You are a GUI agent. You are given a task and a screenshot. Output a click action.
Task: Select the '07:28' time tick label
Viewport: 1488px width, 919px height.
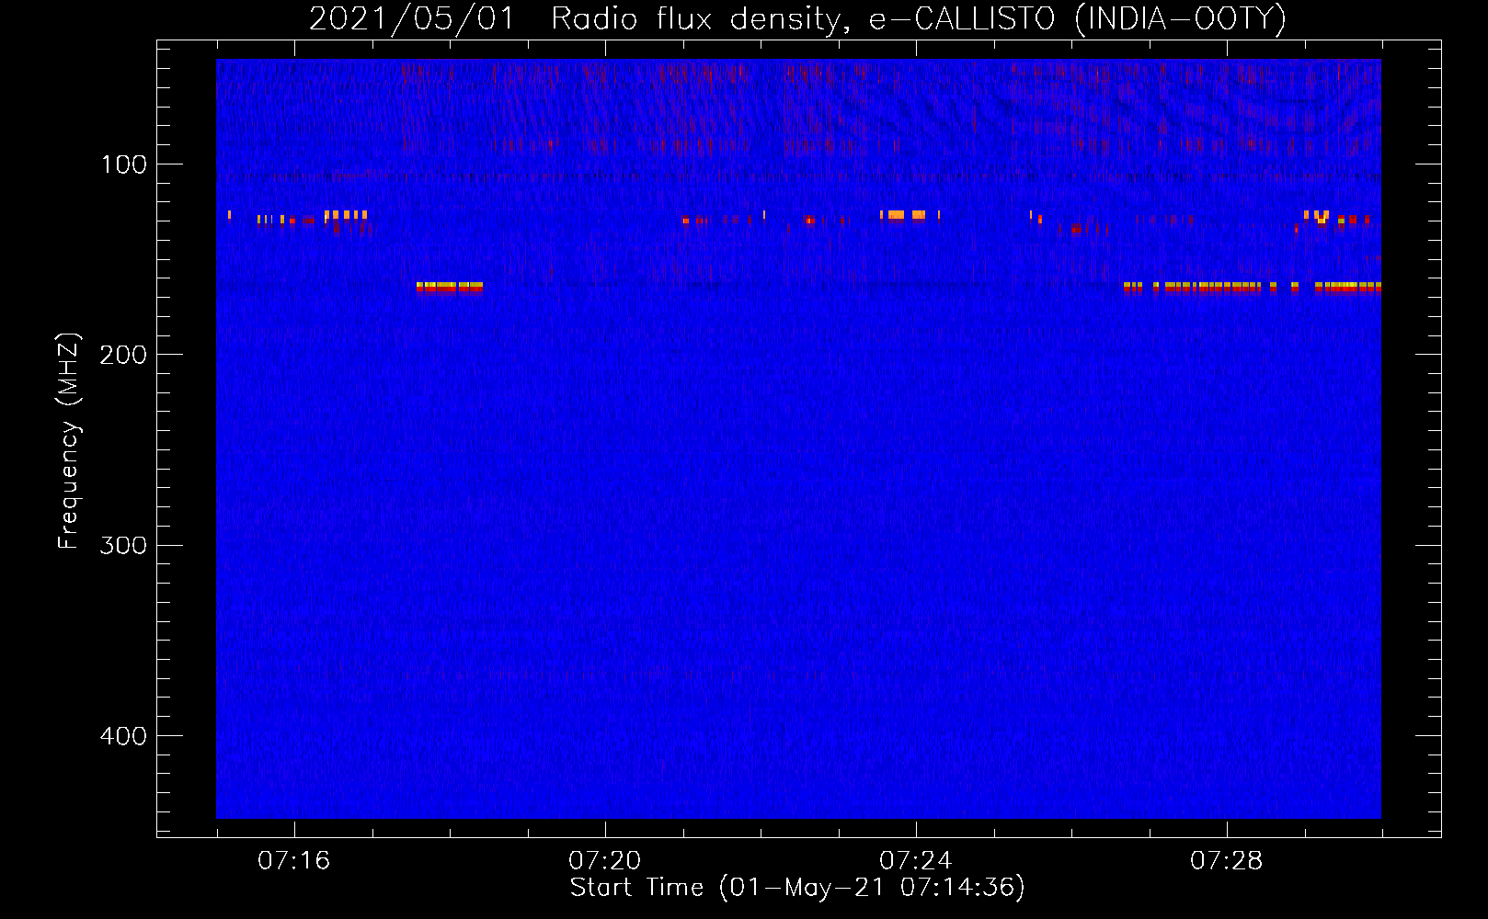pos(1227,861)
